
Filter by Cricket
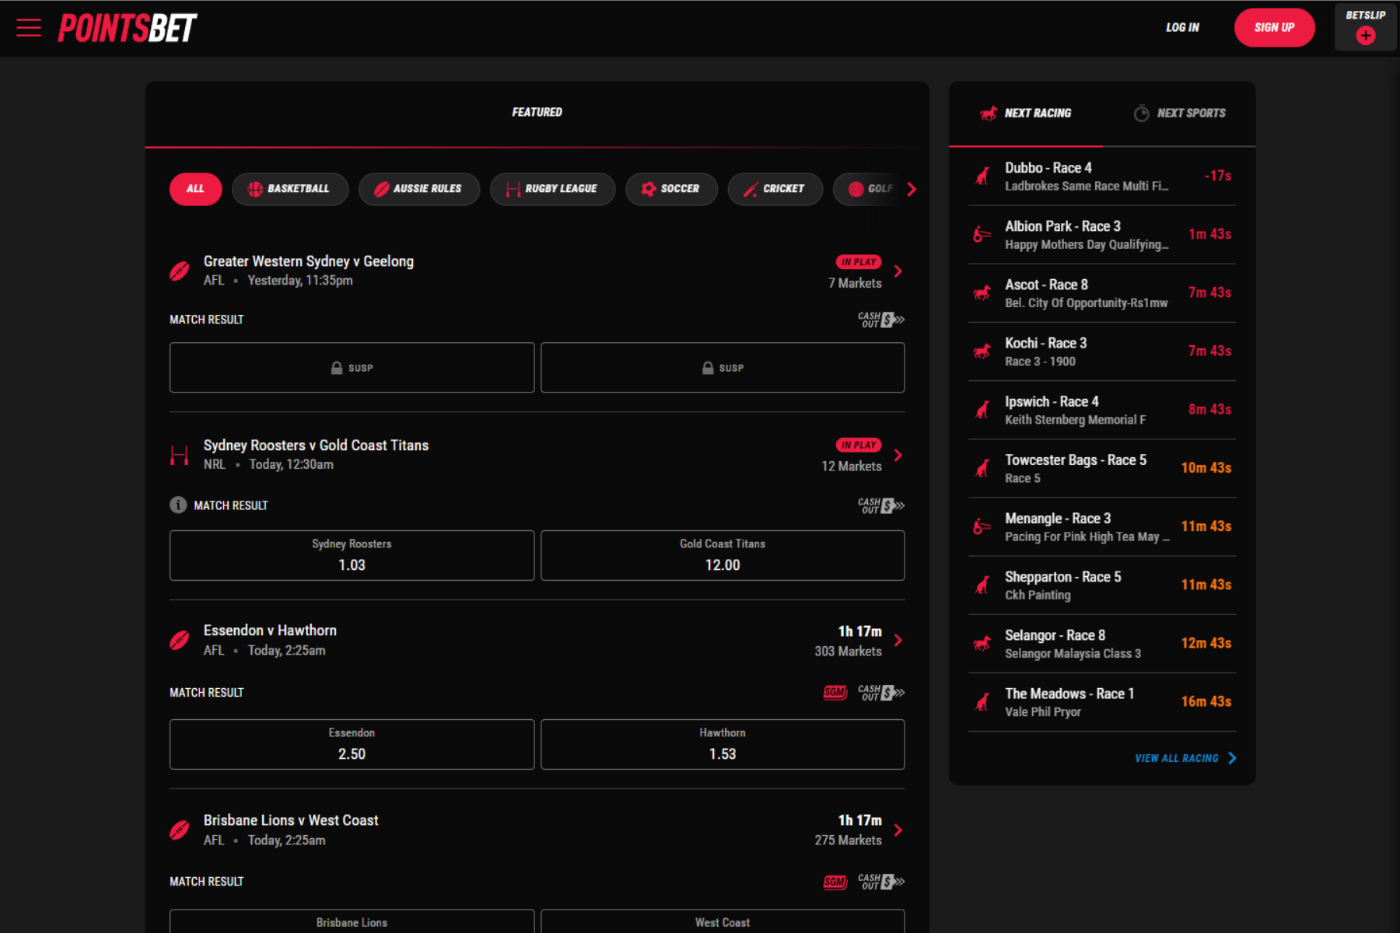[775, 189]
